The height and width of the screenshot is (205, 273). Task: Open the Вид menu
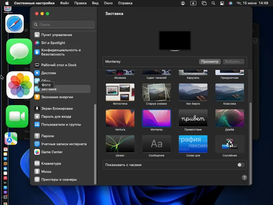point(95,3)
